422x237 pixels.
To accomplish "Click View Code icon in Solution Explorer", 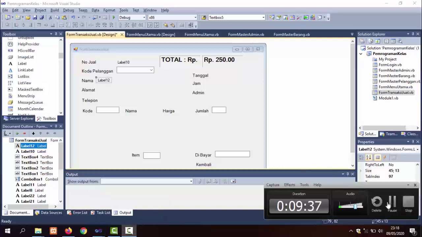I will point(386,41).
